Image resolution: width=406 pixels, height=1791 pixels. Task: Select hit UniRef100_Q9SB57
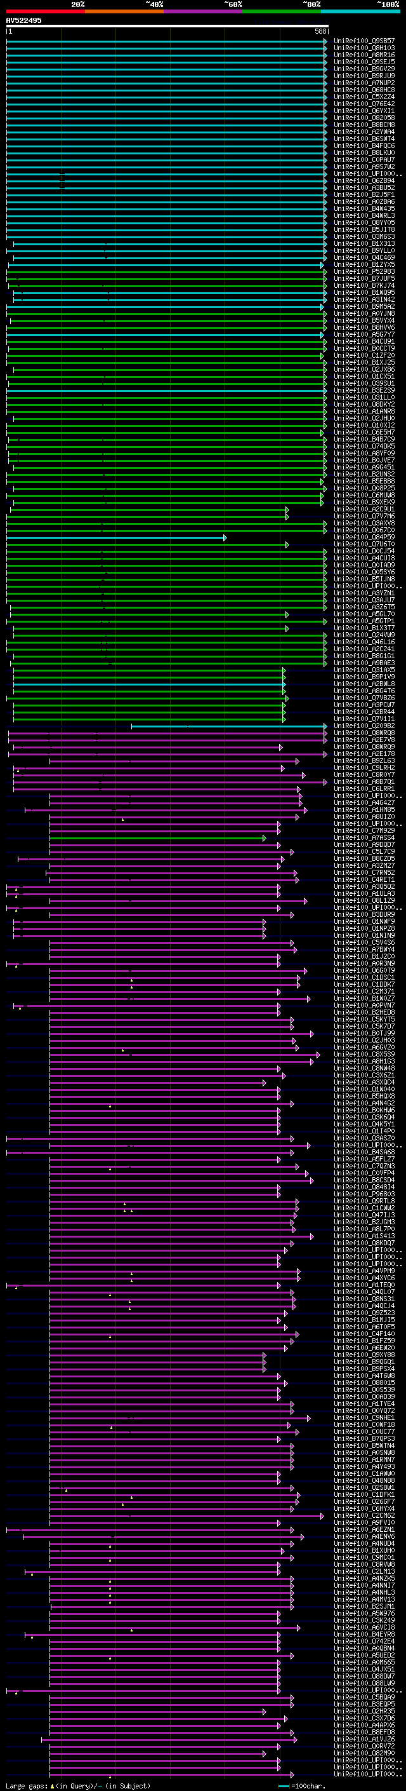[x=364, y=41]
